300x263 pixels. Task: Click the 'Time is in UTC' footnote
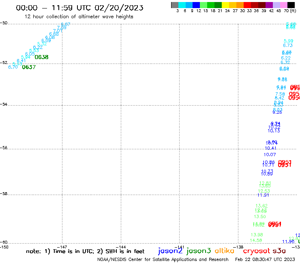[73, 251]
